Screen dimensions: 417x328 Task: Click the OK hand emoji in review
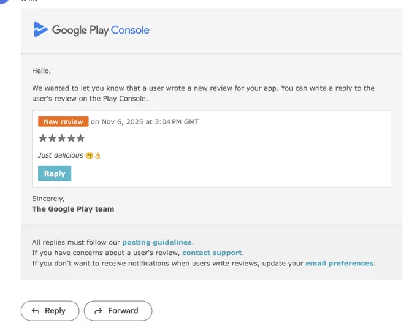click(98, 156)
